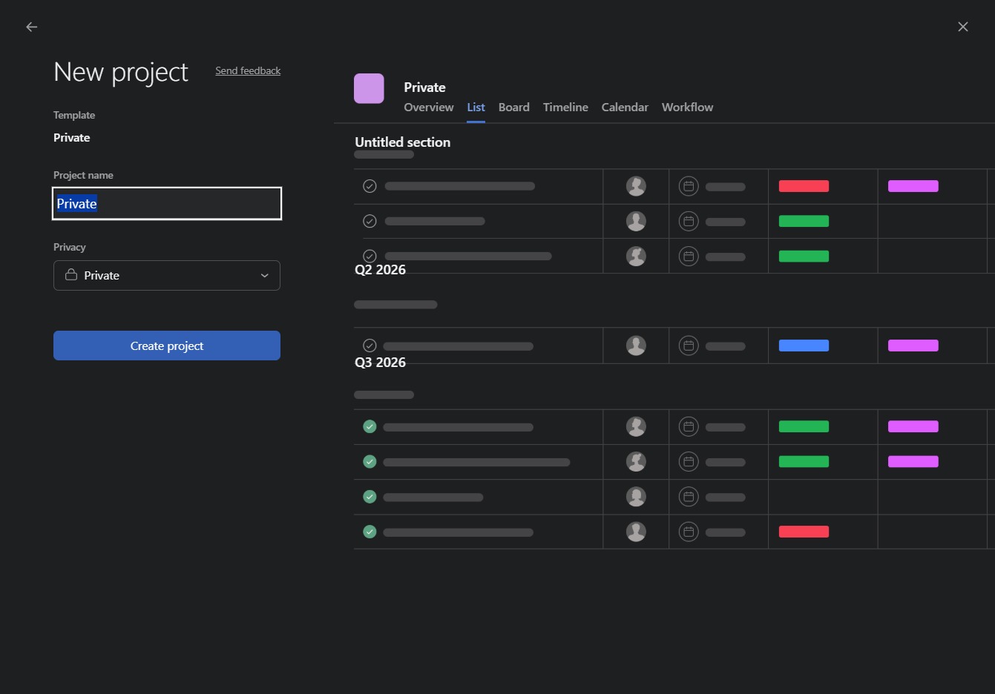Click the Private template name under Template
Screen dimensions: 995x694
[x=72, y=138]
